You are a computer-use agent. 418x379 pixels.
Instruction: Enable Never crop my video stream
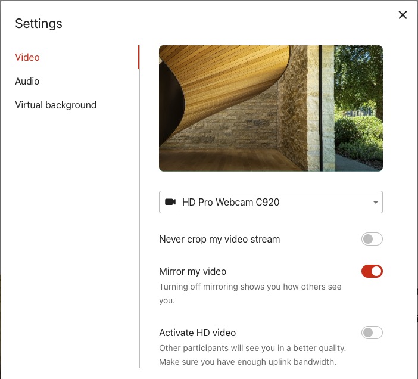tap(372, 240)
